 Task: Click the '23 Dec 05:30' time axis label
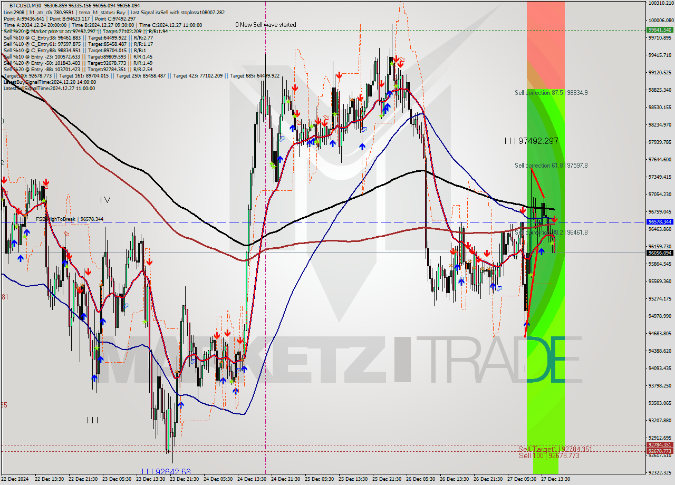click(117, 479)
